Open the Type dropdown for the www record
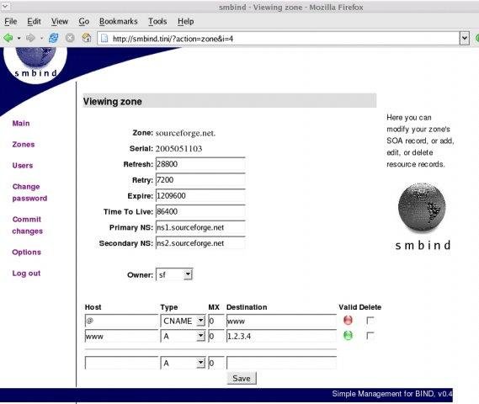The width and height of the screenshot is (479, 404). pos(183,336)
